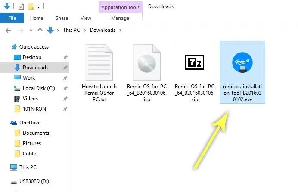The image size is (298, 192).
Task: Open Local Disk (C:) in navigation pane
Action: coord(39,88)
